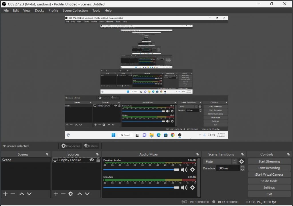Image resolution: width=293 pixels, height=206 pixels.
Task: Open the Tools menu
Action: [96, 11]
